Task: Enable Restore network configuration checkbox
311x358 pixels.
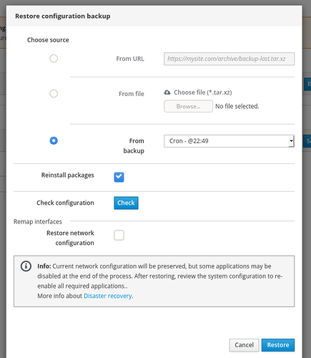Action: (x=119, y=235)
